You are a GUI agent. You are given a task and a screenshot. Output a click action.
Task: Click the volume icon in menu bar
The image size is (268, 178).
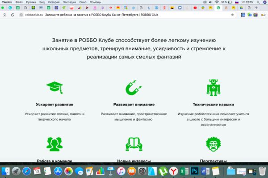(x=210, y=2)
